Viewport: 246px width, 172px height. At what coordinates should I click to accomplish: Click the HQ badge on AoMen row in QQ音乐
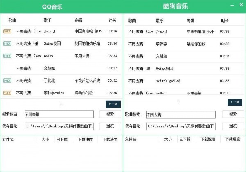(7, 56)
